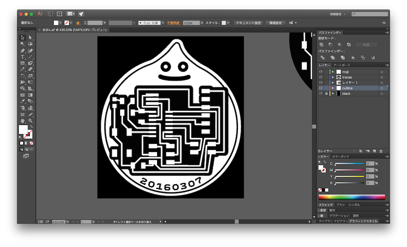Select the Rotate tool

tap(22, 76)
